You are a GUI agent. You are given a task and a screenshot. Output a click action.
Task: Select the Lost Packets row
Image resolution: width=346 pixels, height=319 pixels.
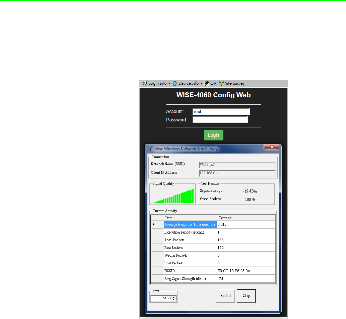(213, 263)
